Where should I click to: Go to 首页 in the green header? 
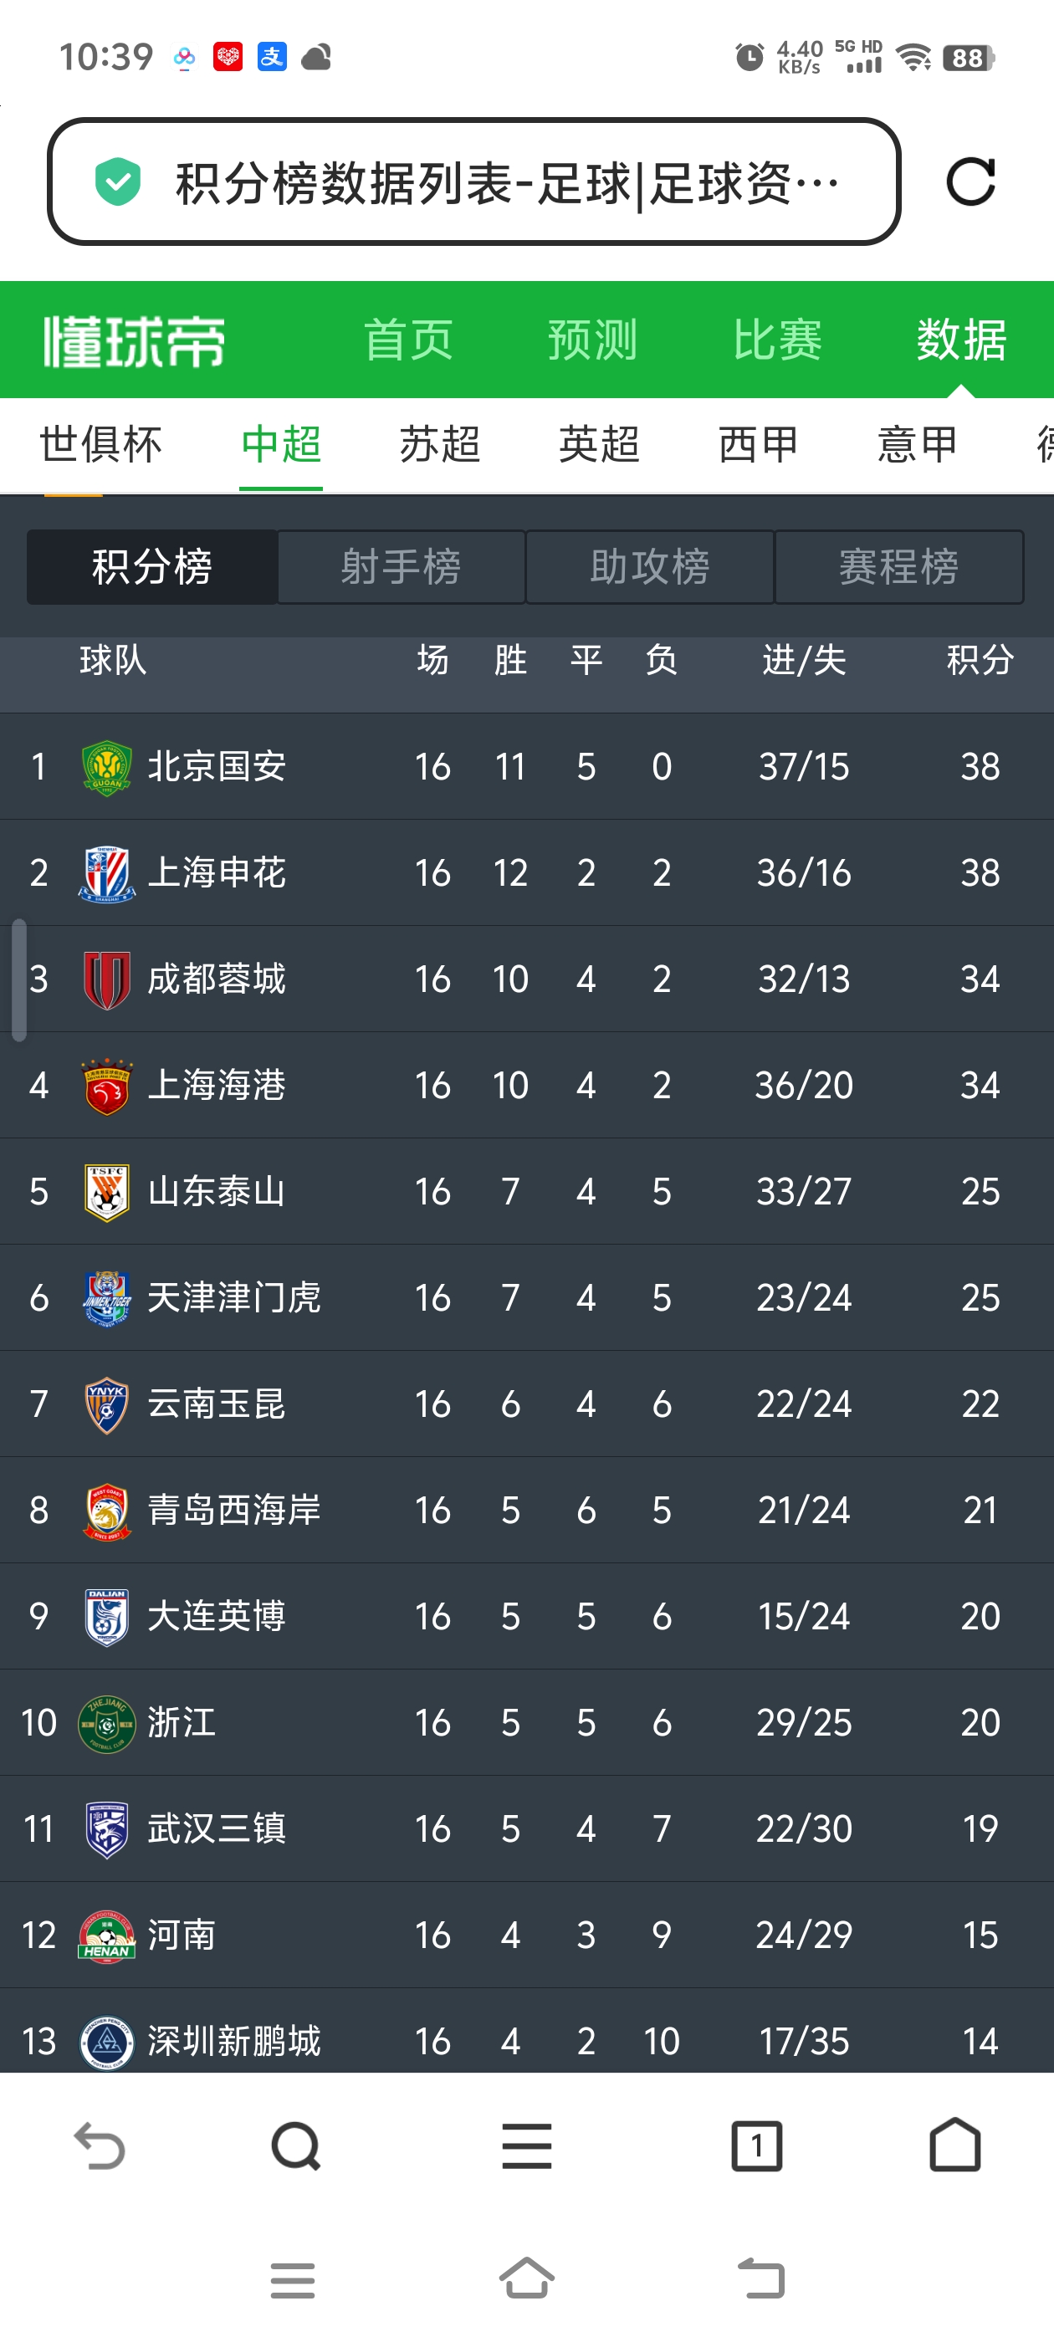click(408, 340)
